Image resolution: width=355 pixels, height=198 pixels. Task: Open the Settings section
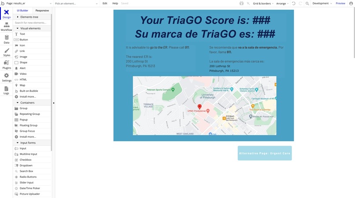[x=7, y=77]
